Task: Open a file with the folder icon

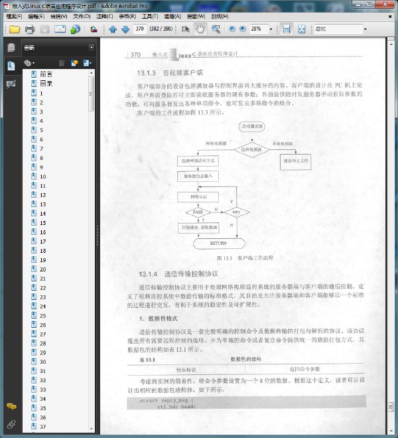Action: coord(15,29)
